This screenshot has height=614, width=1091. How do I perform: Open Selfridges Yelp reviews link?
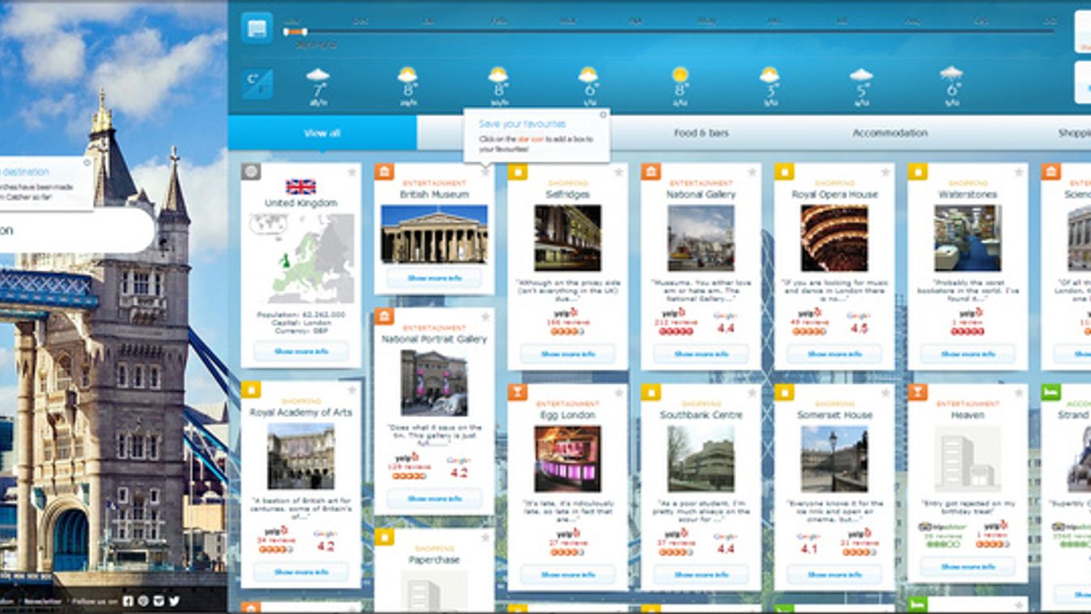tap(566, 322)
